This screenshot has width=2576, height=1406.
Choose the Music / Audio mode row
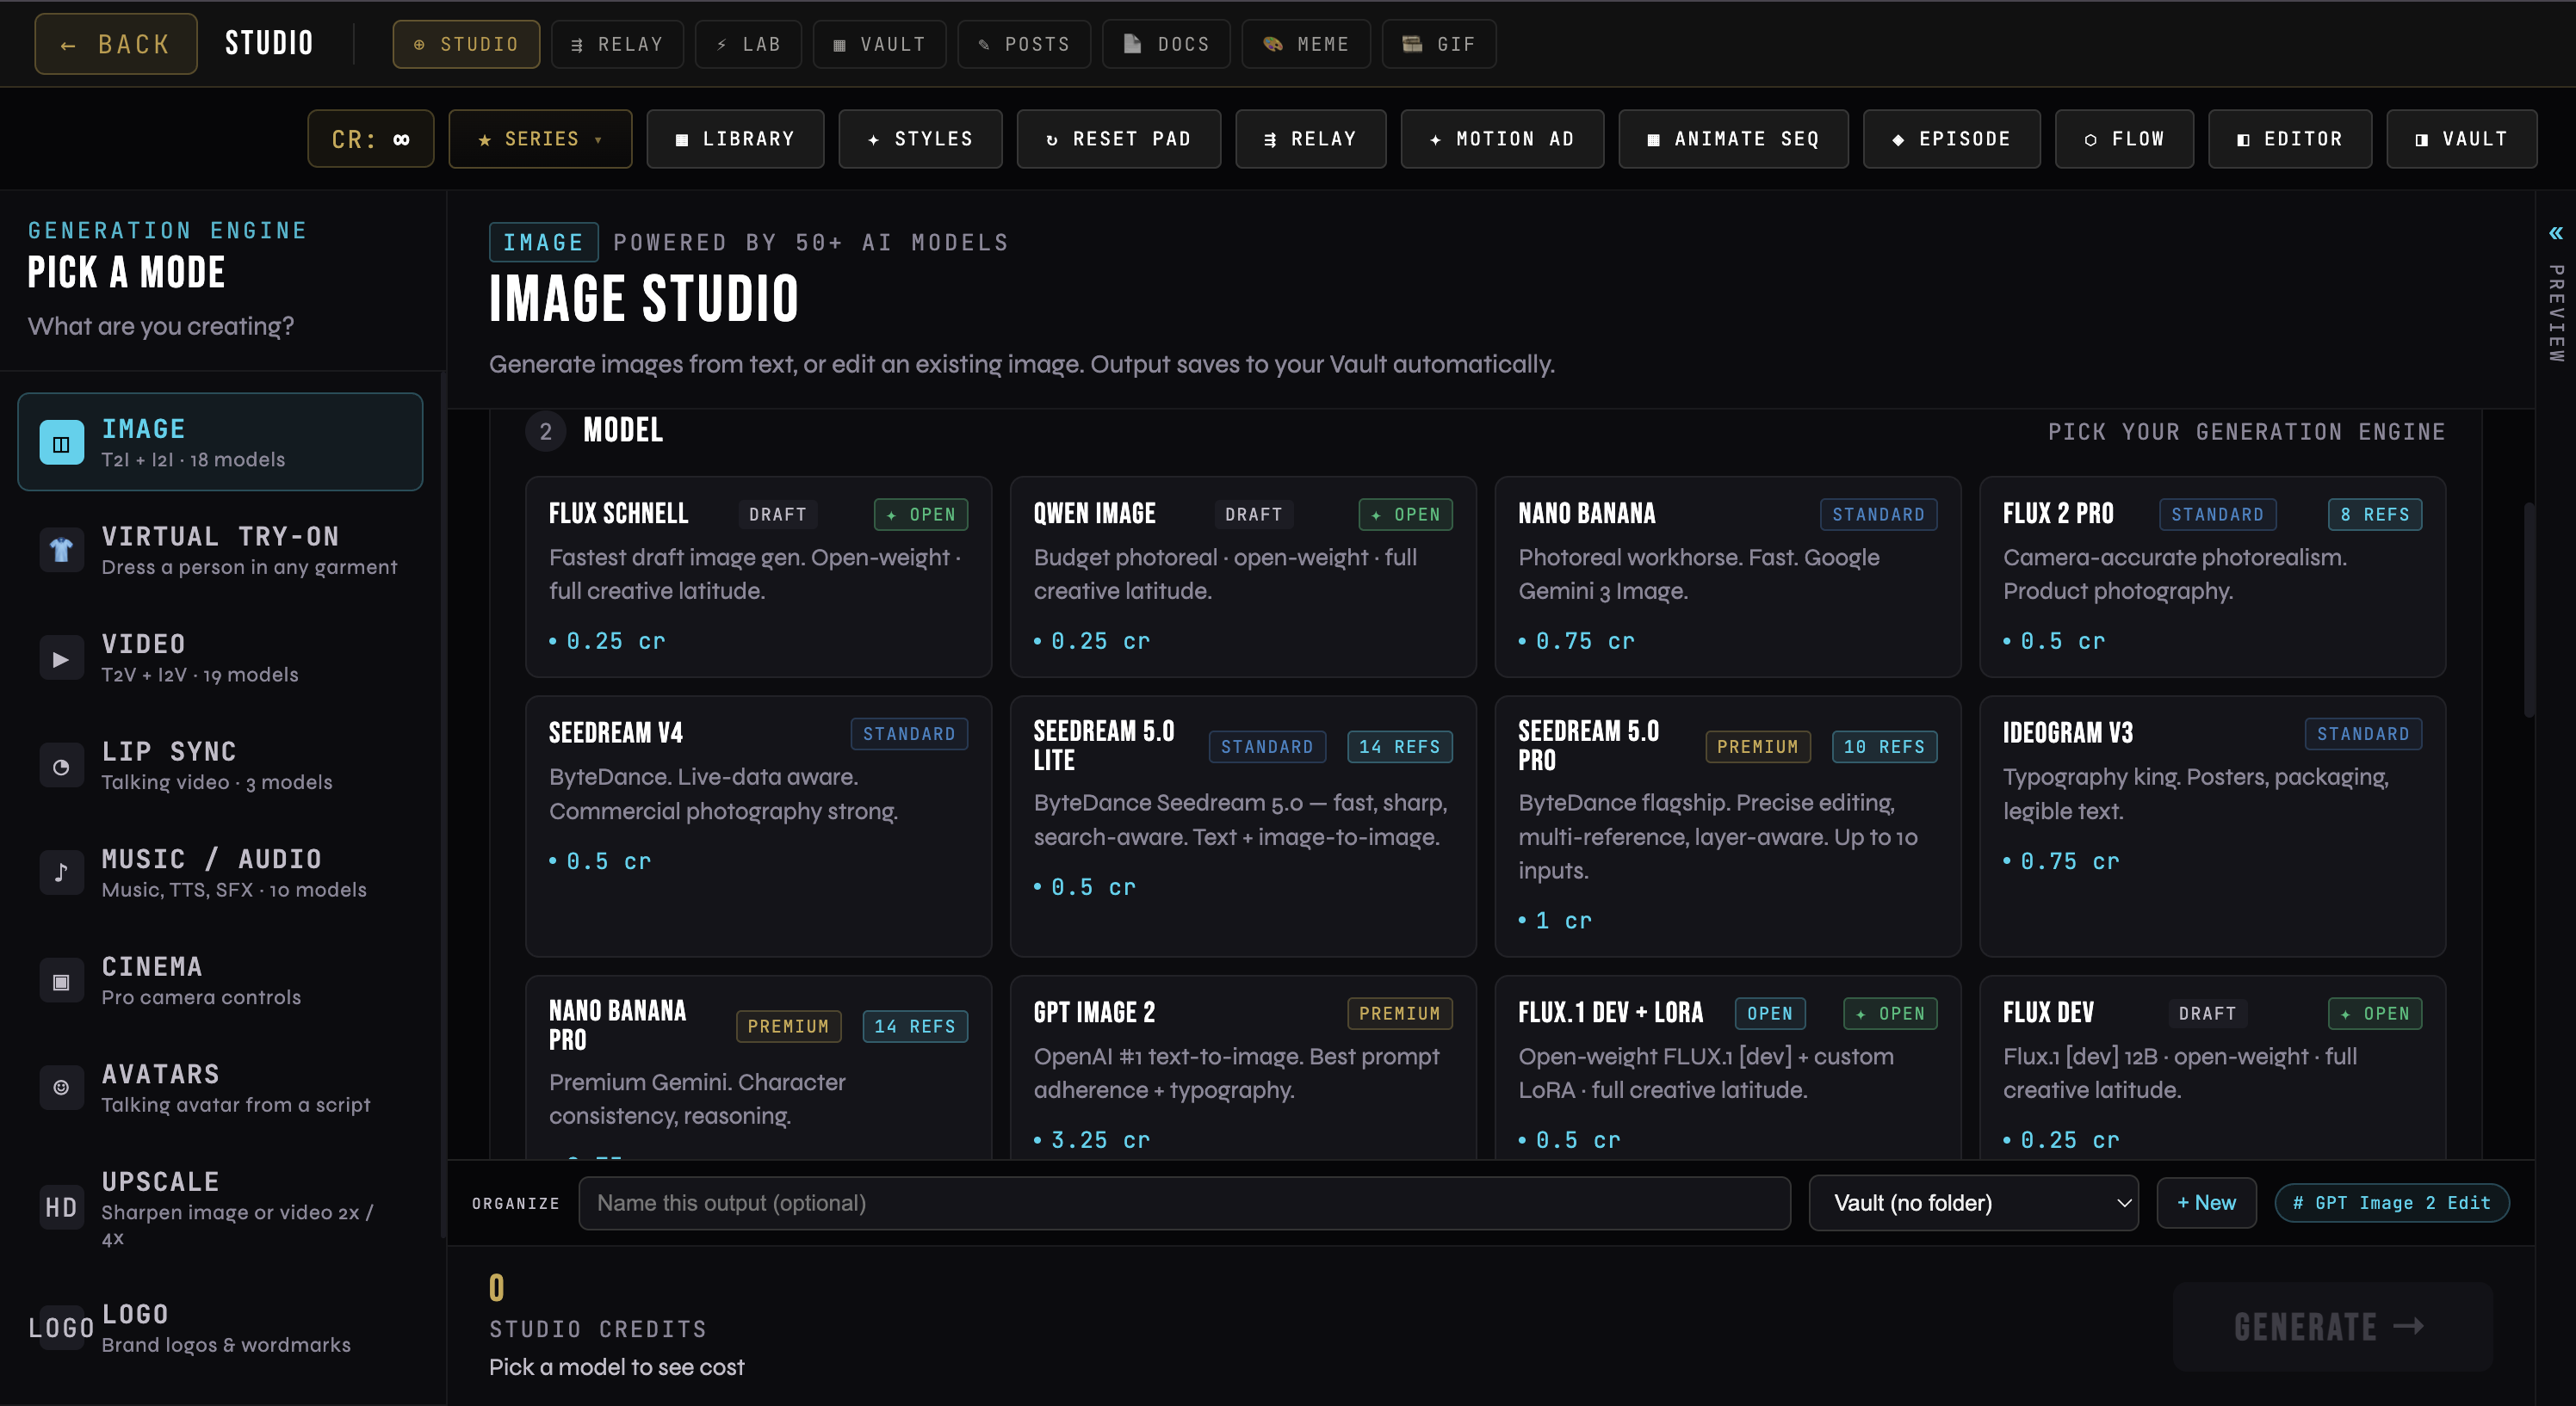220,873
